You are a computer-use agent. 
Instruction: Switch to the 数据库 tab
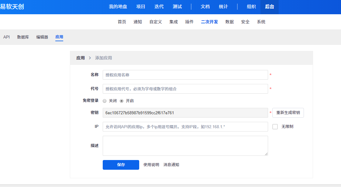(x=23, y=37)
